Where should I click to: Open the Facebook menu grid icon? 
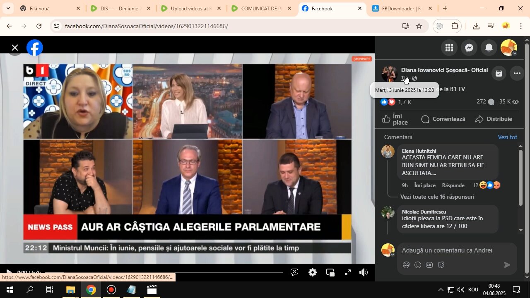(x=449, y=48)
